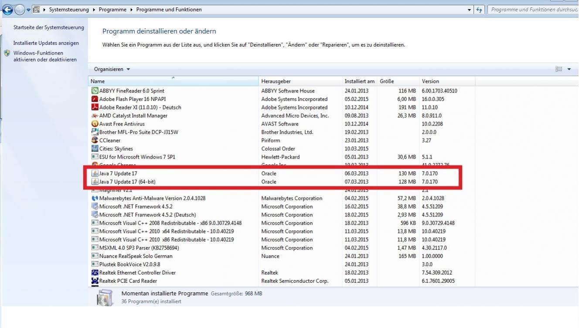Click the Windows-Funktionen shield icon
This screenshot has width=582, height=328.
(x=7, y=53)
